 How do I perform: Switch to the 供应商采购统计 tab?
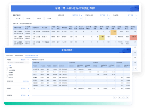coord(19,55)
